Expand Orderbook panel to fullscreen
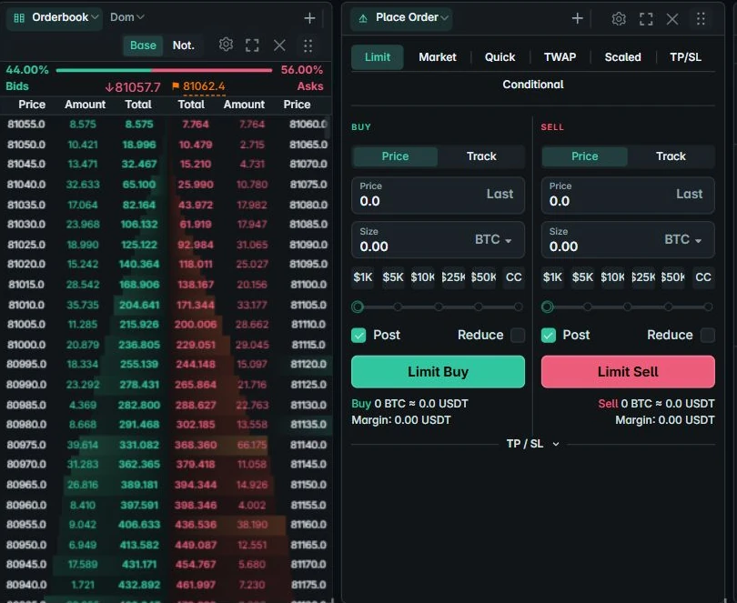737x603 pixels. tap(252, 45)
